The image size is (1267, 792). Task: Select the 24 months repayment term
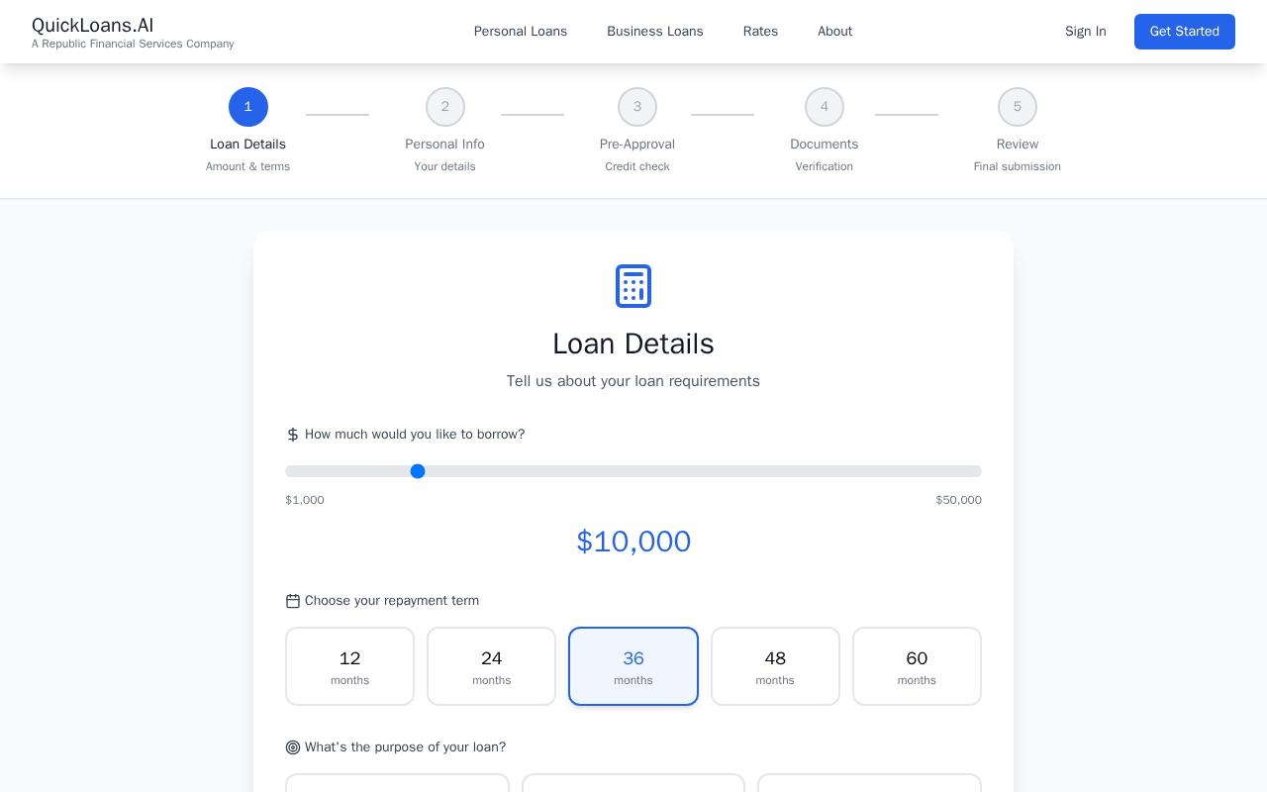click(x=492, y=666)
